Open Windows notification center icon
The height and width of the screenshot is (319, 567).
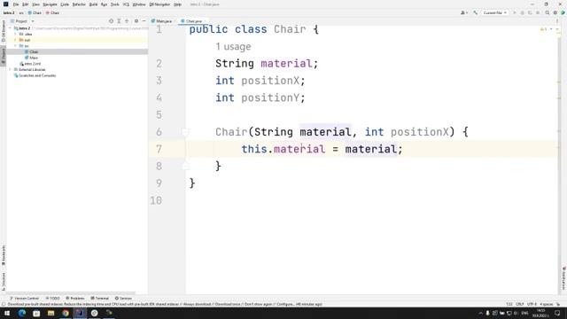click(x=557, y=313)
